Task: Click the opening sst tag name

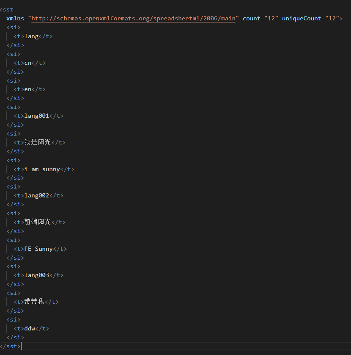Action: pyautogui.click(x=8, y=10)
